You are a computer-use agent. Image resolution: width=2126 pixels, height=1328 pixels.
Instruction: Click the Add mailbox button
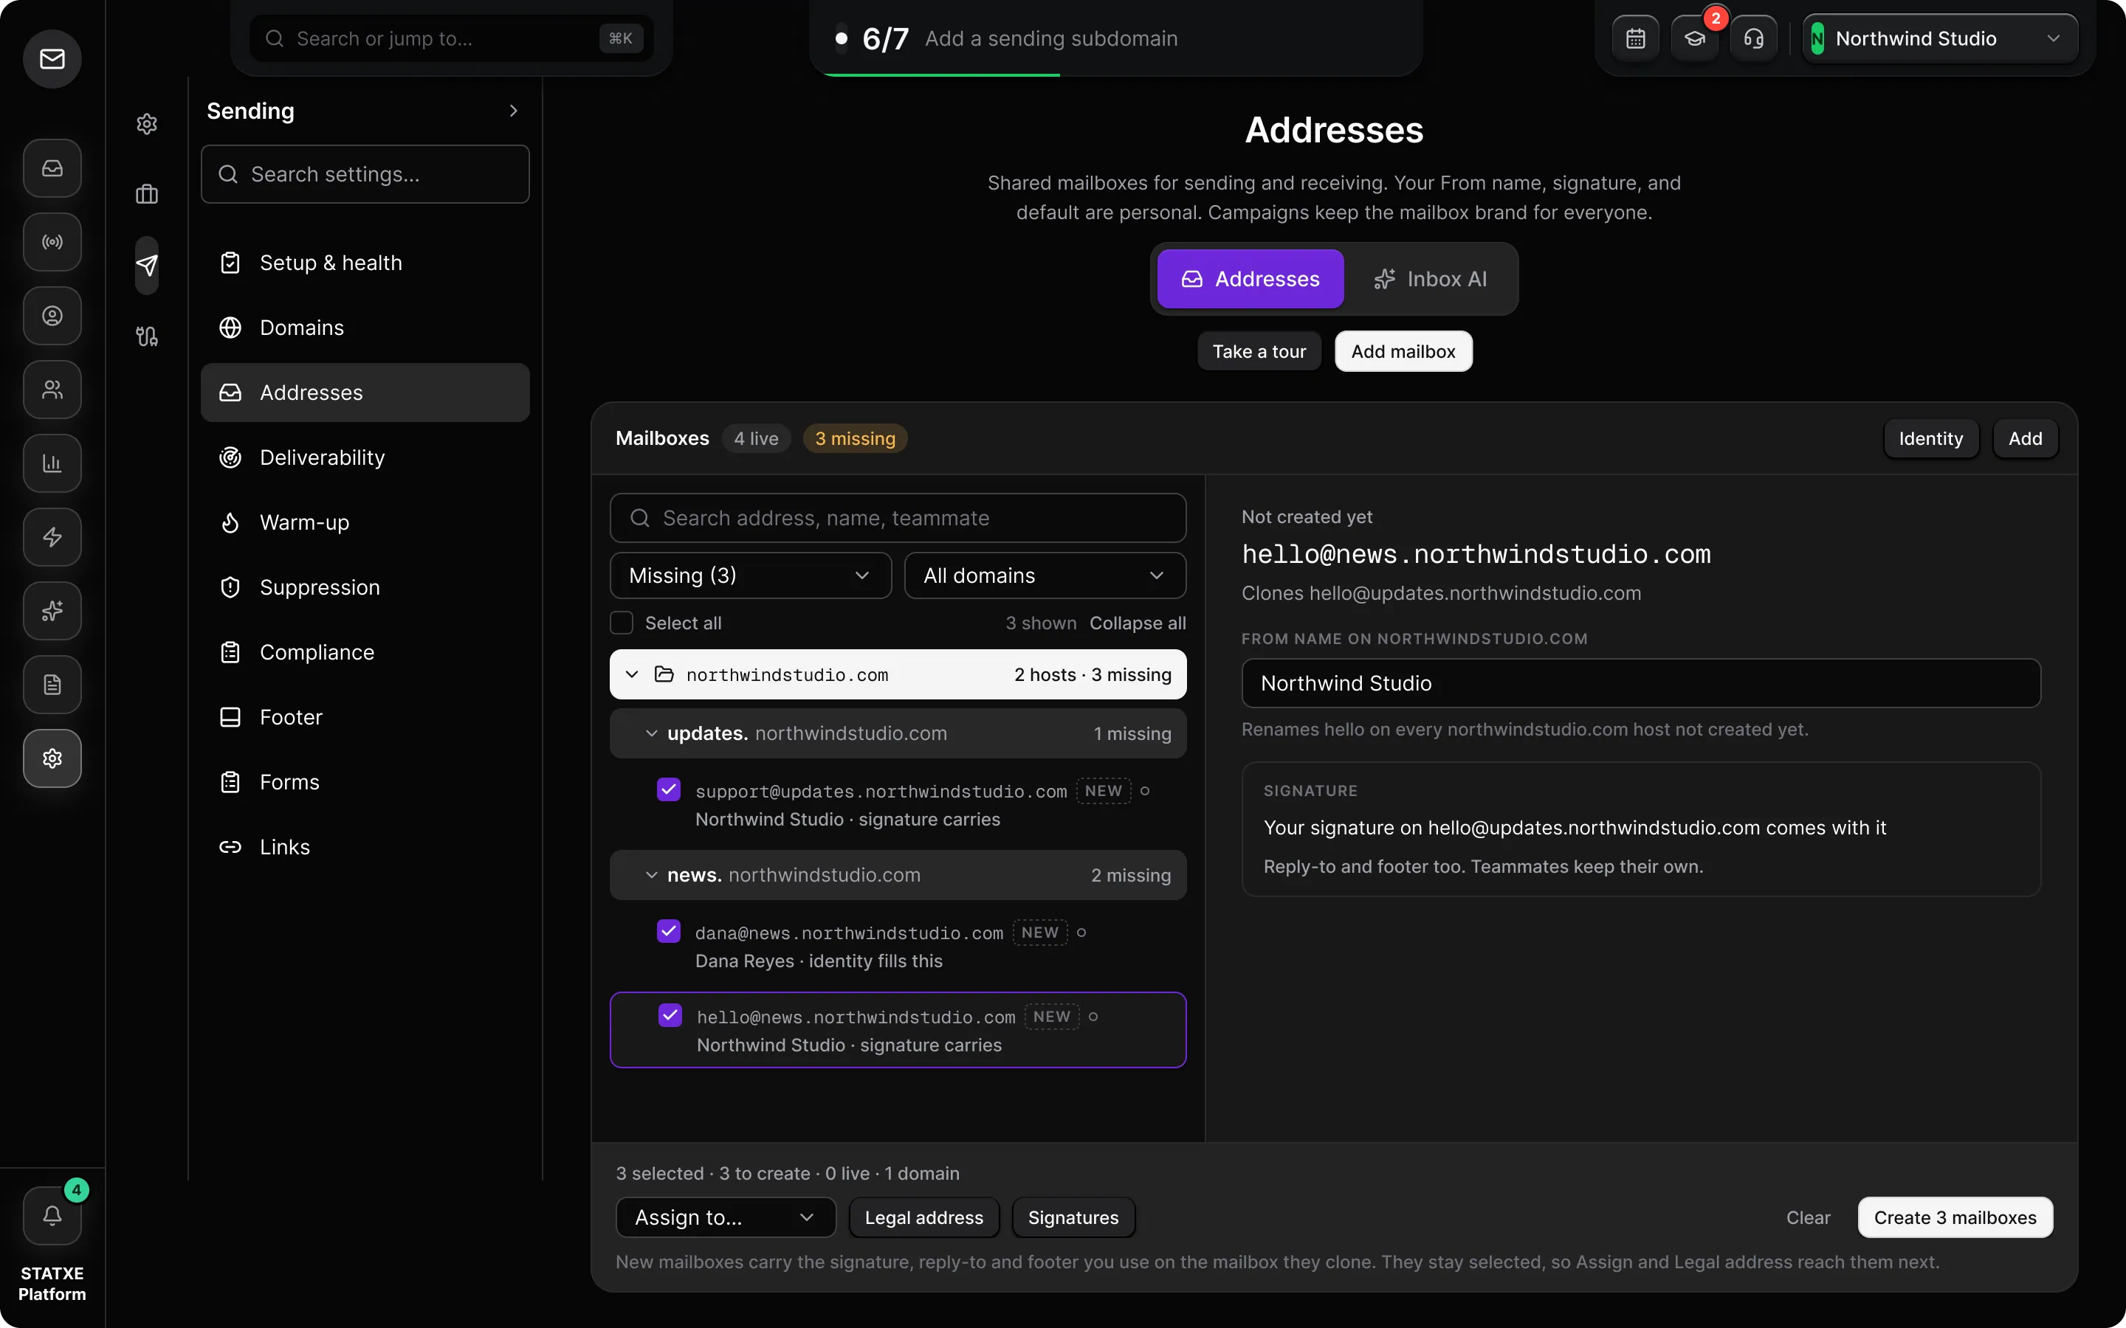click(1403, 351)
